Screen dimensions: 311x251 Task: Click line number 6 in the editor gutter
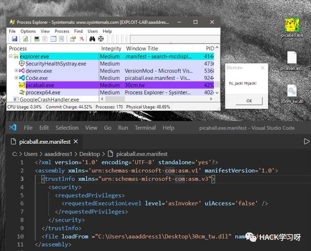pos(22,203)
